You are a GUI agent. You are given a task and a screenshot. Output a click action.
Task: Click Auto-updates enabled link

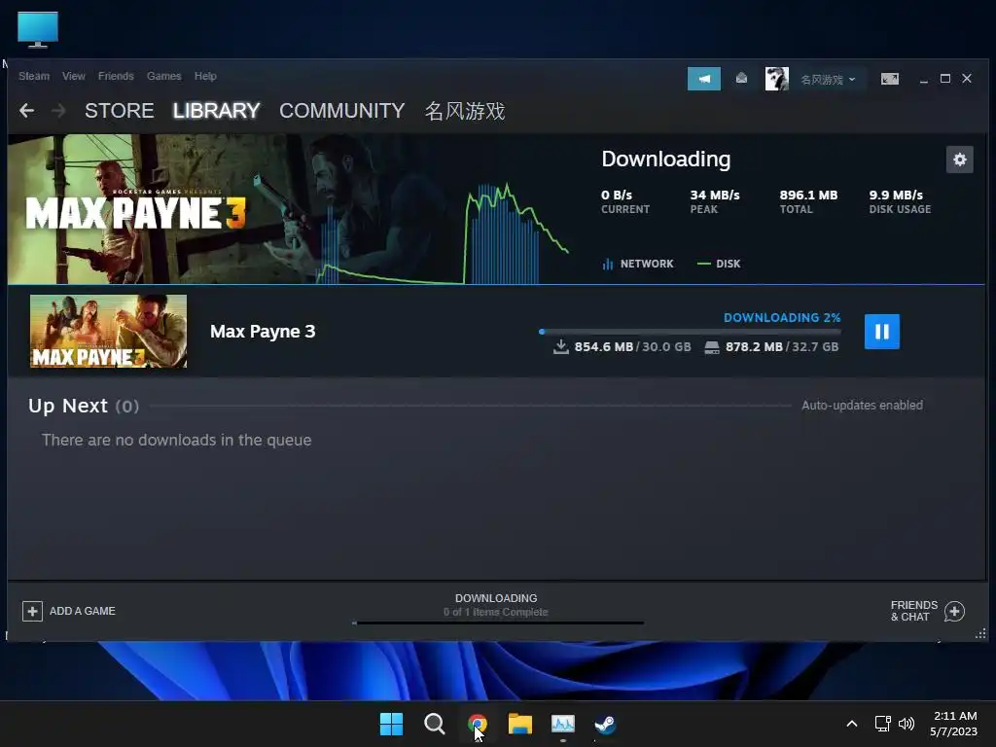862,406
